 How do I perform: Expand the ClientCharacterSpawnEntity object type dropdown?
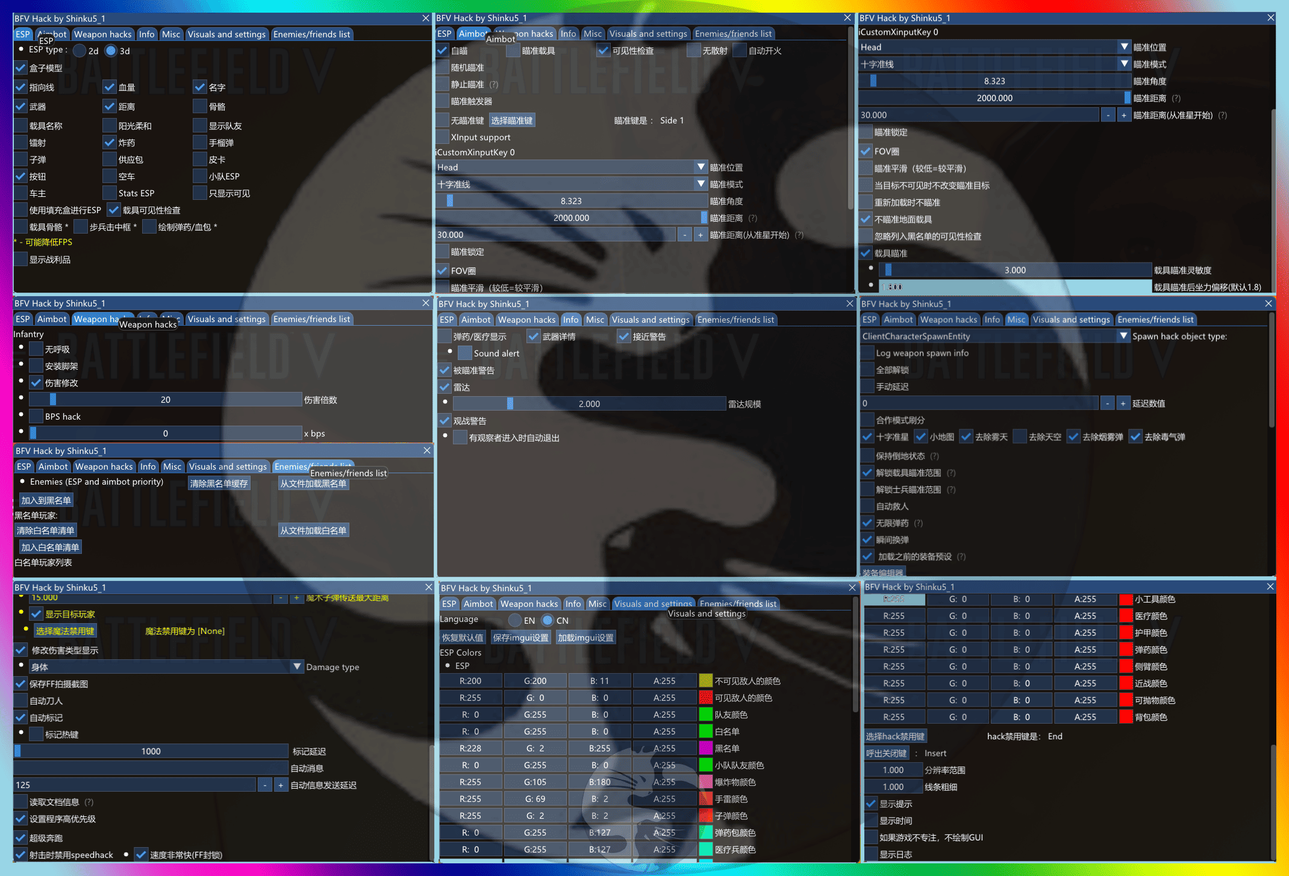click(1123, 336)
